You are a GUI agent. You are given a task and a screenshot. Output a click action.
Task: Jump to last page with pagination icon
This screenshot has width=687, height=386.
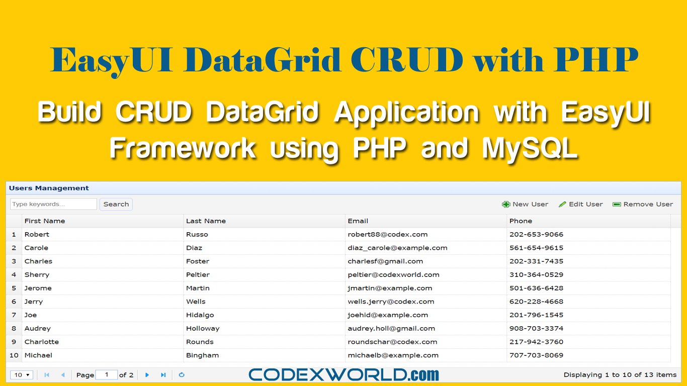[162, 374]
